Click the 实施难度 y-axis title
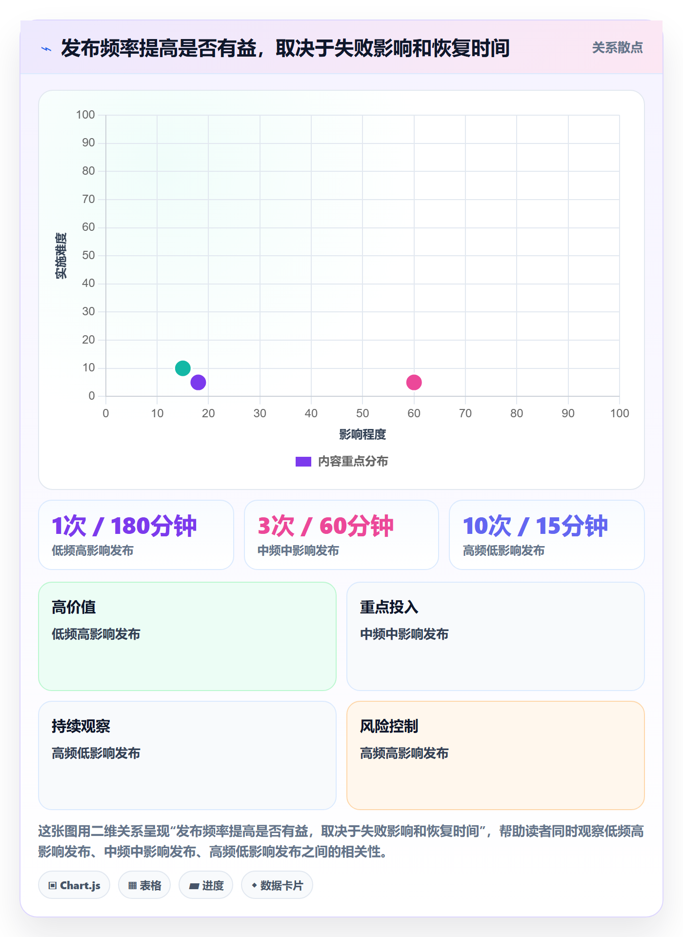Image resolution: width=683 pixels, height=937 pixels. pyautogui.click(x=60, y=256)
